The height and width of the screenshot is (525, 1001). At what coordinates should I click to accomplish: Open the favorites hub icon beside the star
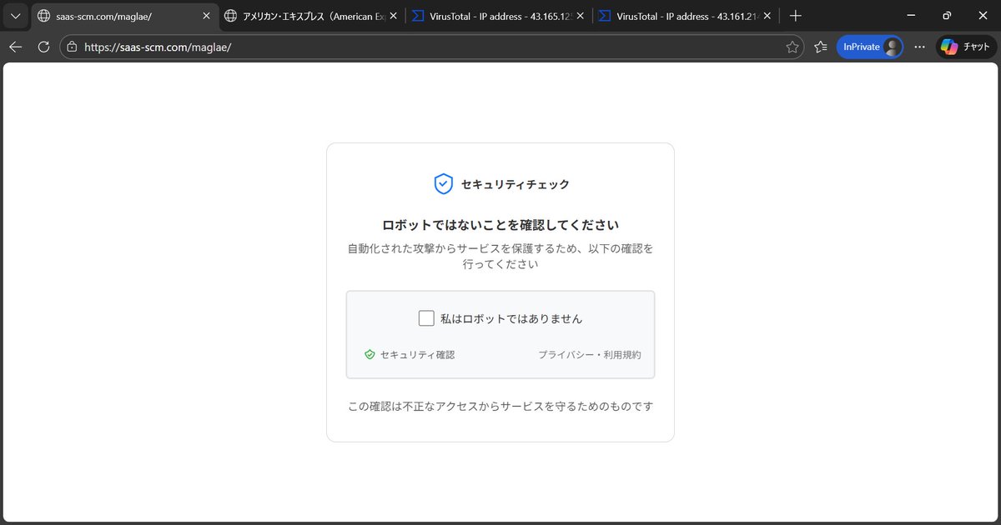click(820, 47)
